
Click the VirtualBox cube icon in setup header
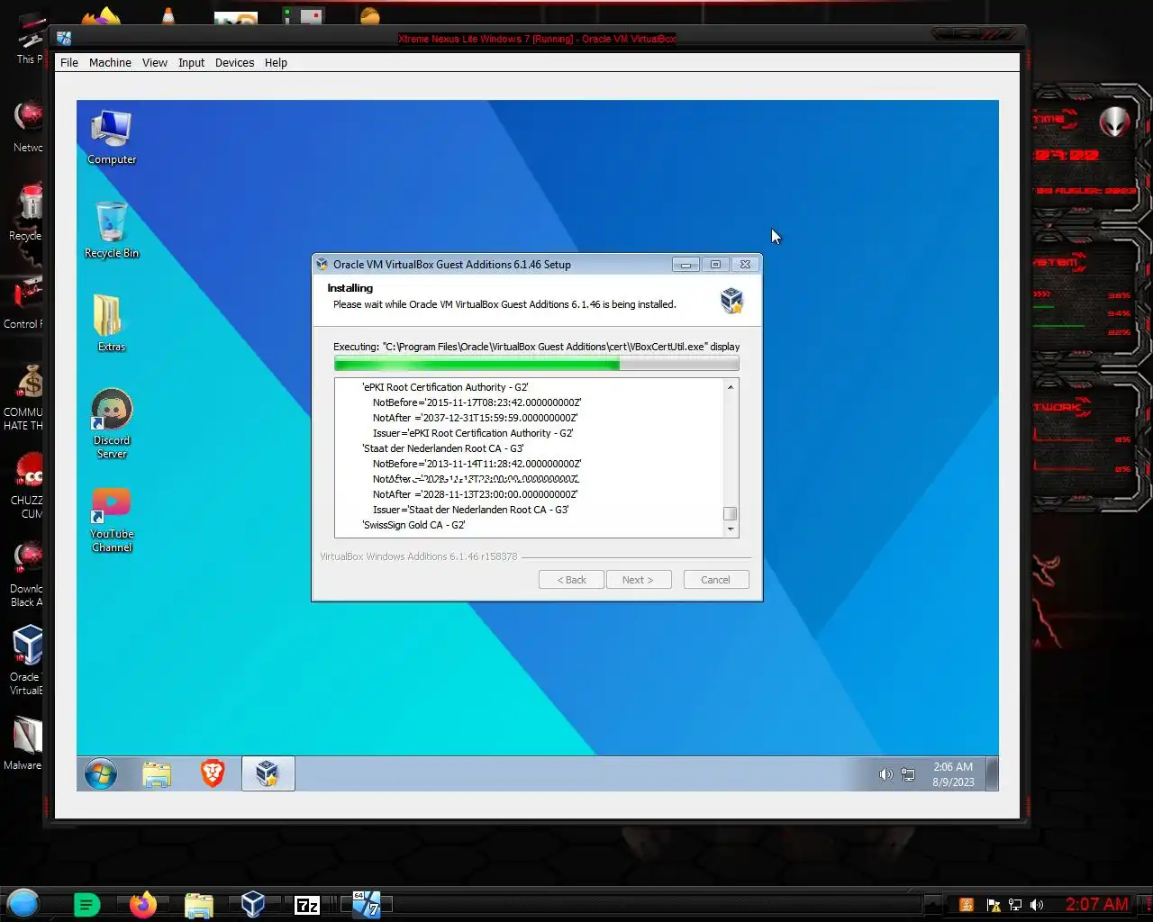pyautogui.click(x=731, y=300)
